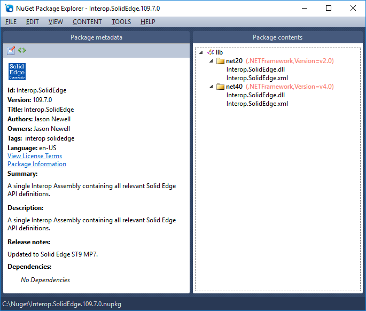366x311 pixels.
Task: Open the View License Terms link
Action: click(x=35, y=156)
